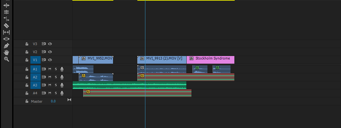Mute track A4 with M button
The image size is (341, 128).
point(50,93)
